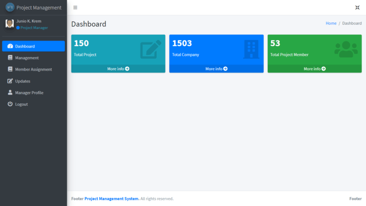Click the Member Assignment book icon
This screenshot has width=366, height=206.
tap(10, 69)
